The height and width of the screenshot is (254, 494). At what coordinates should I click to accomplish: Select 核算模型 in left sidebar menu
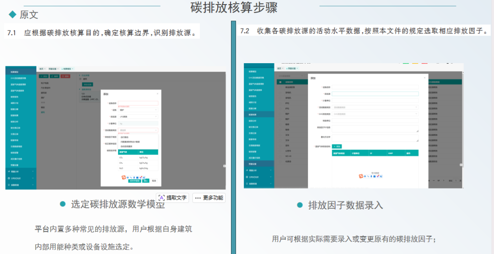(21, 72)
